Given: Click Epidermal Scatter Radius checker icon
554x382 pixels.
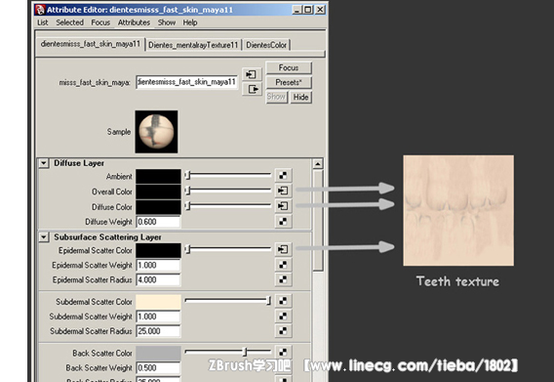Looking at the screenshot, I should [x=283, y=279].
